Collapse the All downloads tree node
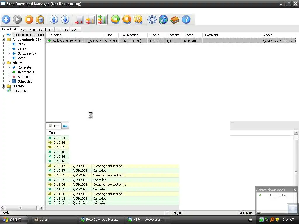This screenshot has height=224, width=299. pos(3,39)
